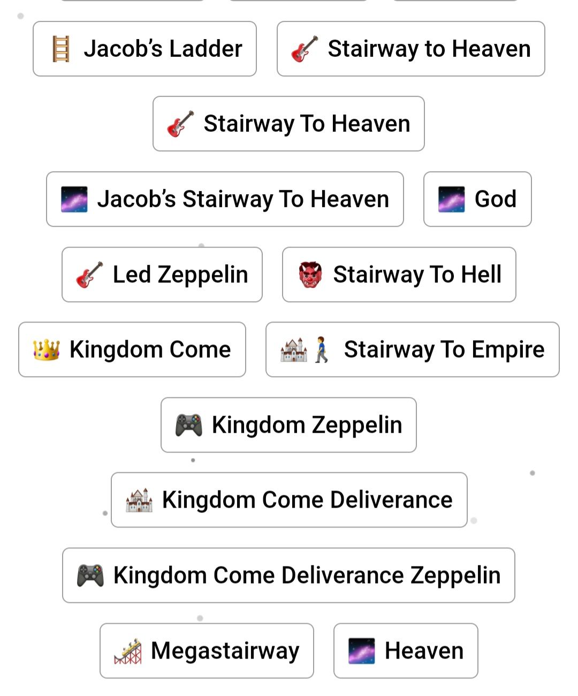Click the crown icon on Kingdom Come

click(46, 350)
